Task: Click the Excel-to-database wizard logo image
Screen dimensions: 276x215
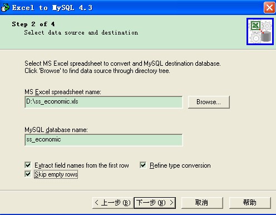Action: pyautogui.click(x=260, y=31)
